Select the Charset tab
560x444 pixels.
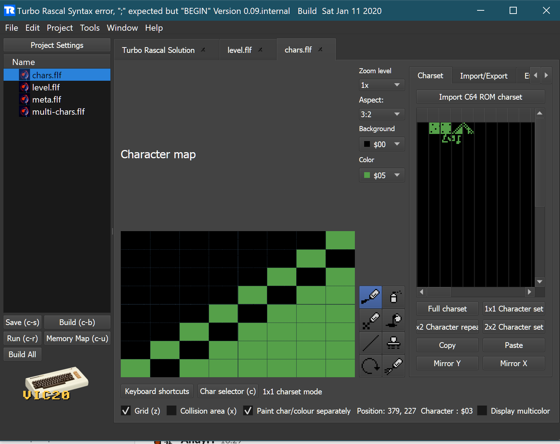pyautogui.click(x=430, y=75)
